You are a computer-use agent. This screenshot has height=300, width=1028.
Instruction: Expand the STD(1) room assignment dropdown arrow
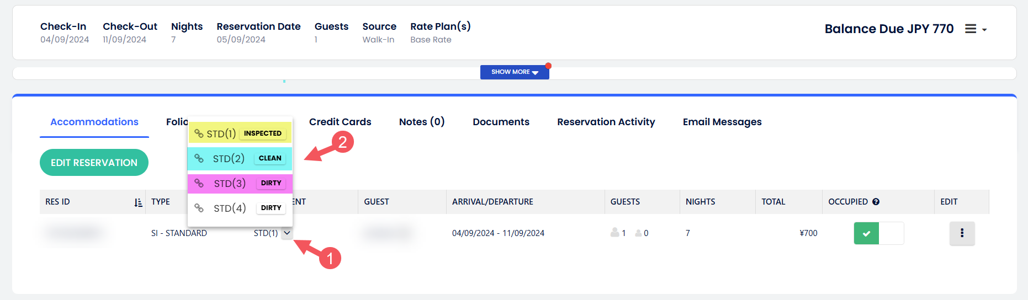[x=287, y=233]
